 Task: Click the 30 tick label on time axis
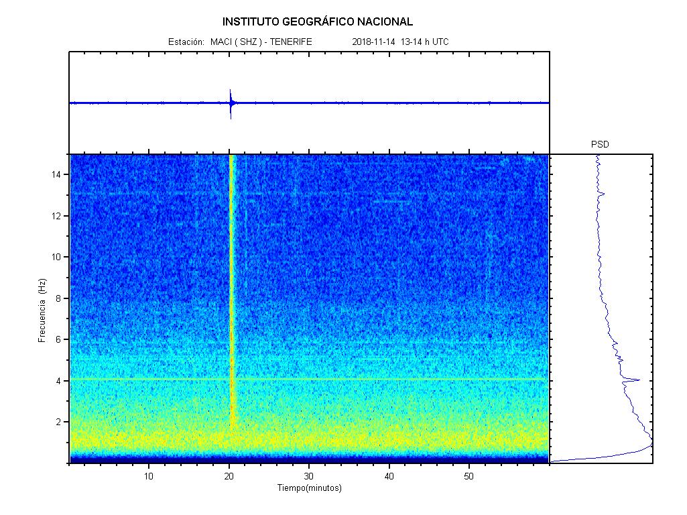(309, 476)
